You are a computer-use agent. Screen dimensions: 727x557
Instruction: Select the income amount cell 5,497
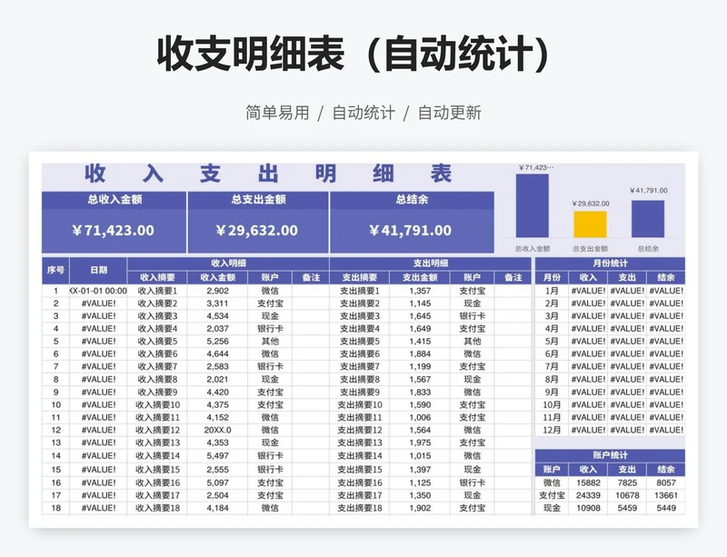pyautogui.click(x=217, y=456)
